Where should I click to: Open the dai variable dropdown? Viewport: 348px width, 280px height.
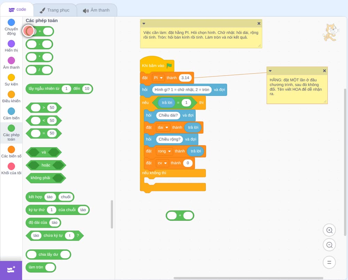pyautogui.click(x=163, y=127)
